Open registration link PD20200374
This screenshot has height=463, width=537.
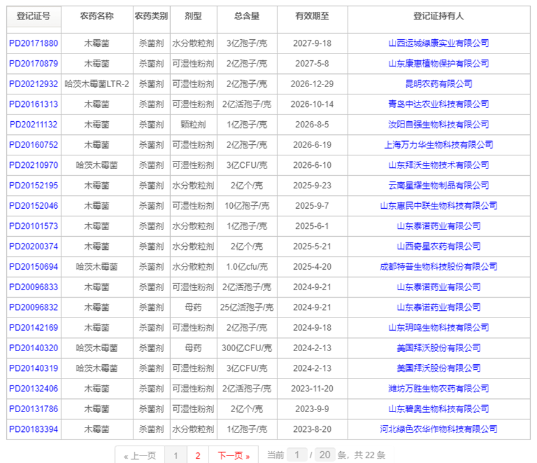[34, 246]
